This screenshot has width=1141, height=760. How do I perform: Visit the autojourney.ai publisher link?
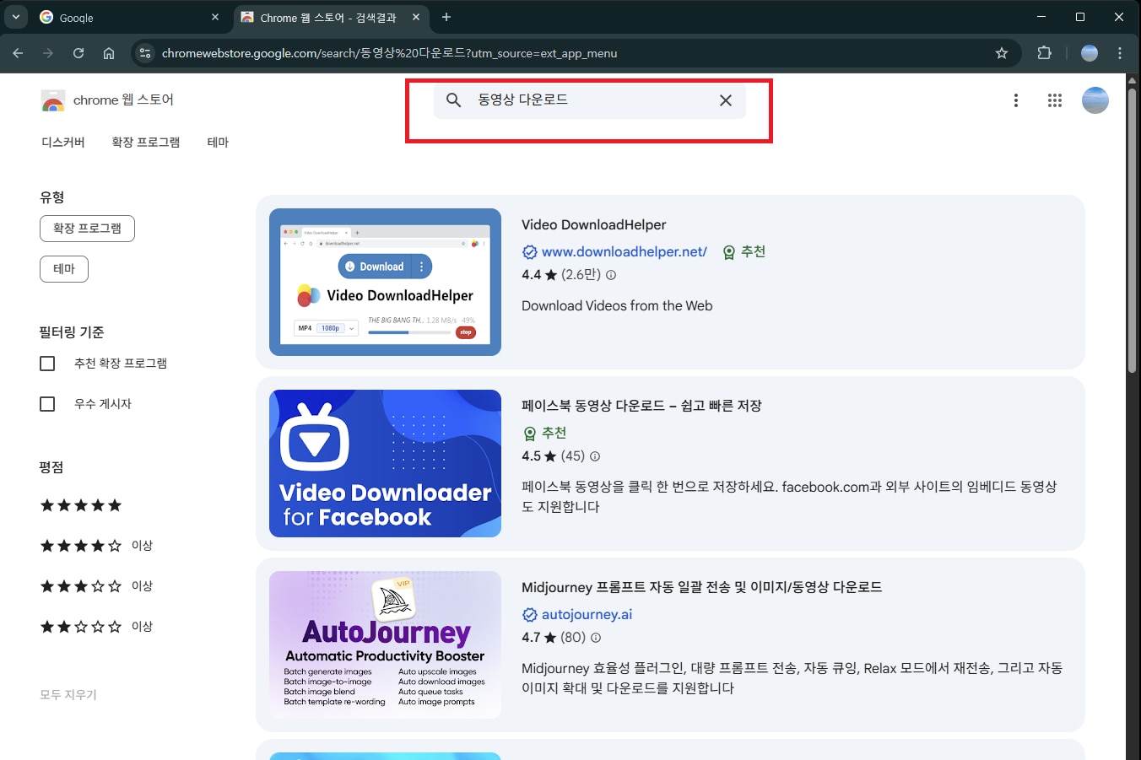(587, 614)
